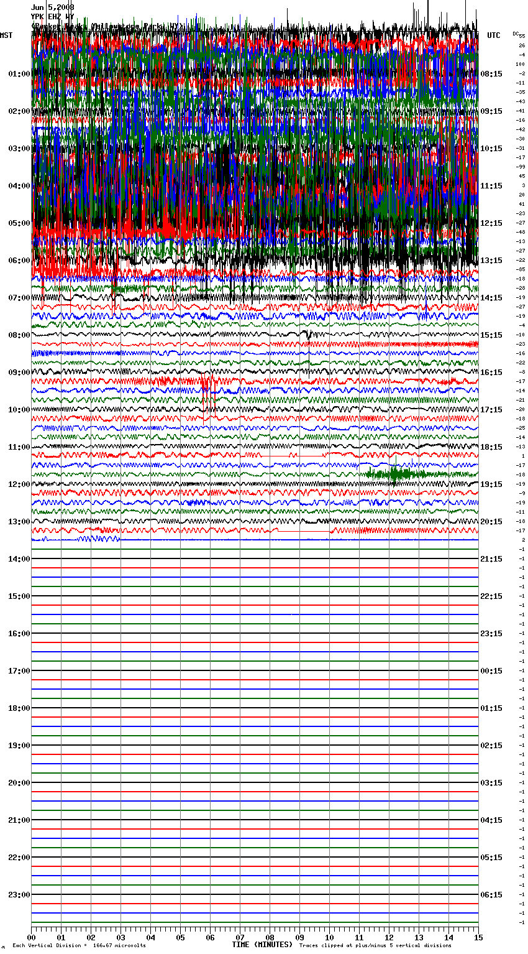The image size is (528, 954).
Task: Click the 18:15 UTC time label
Action: [491, 447]
